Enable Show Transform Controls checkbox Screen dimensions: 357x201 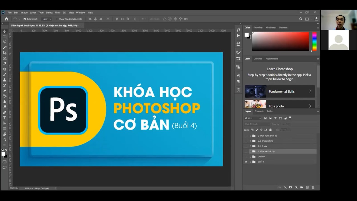coord(57,19)
